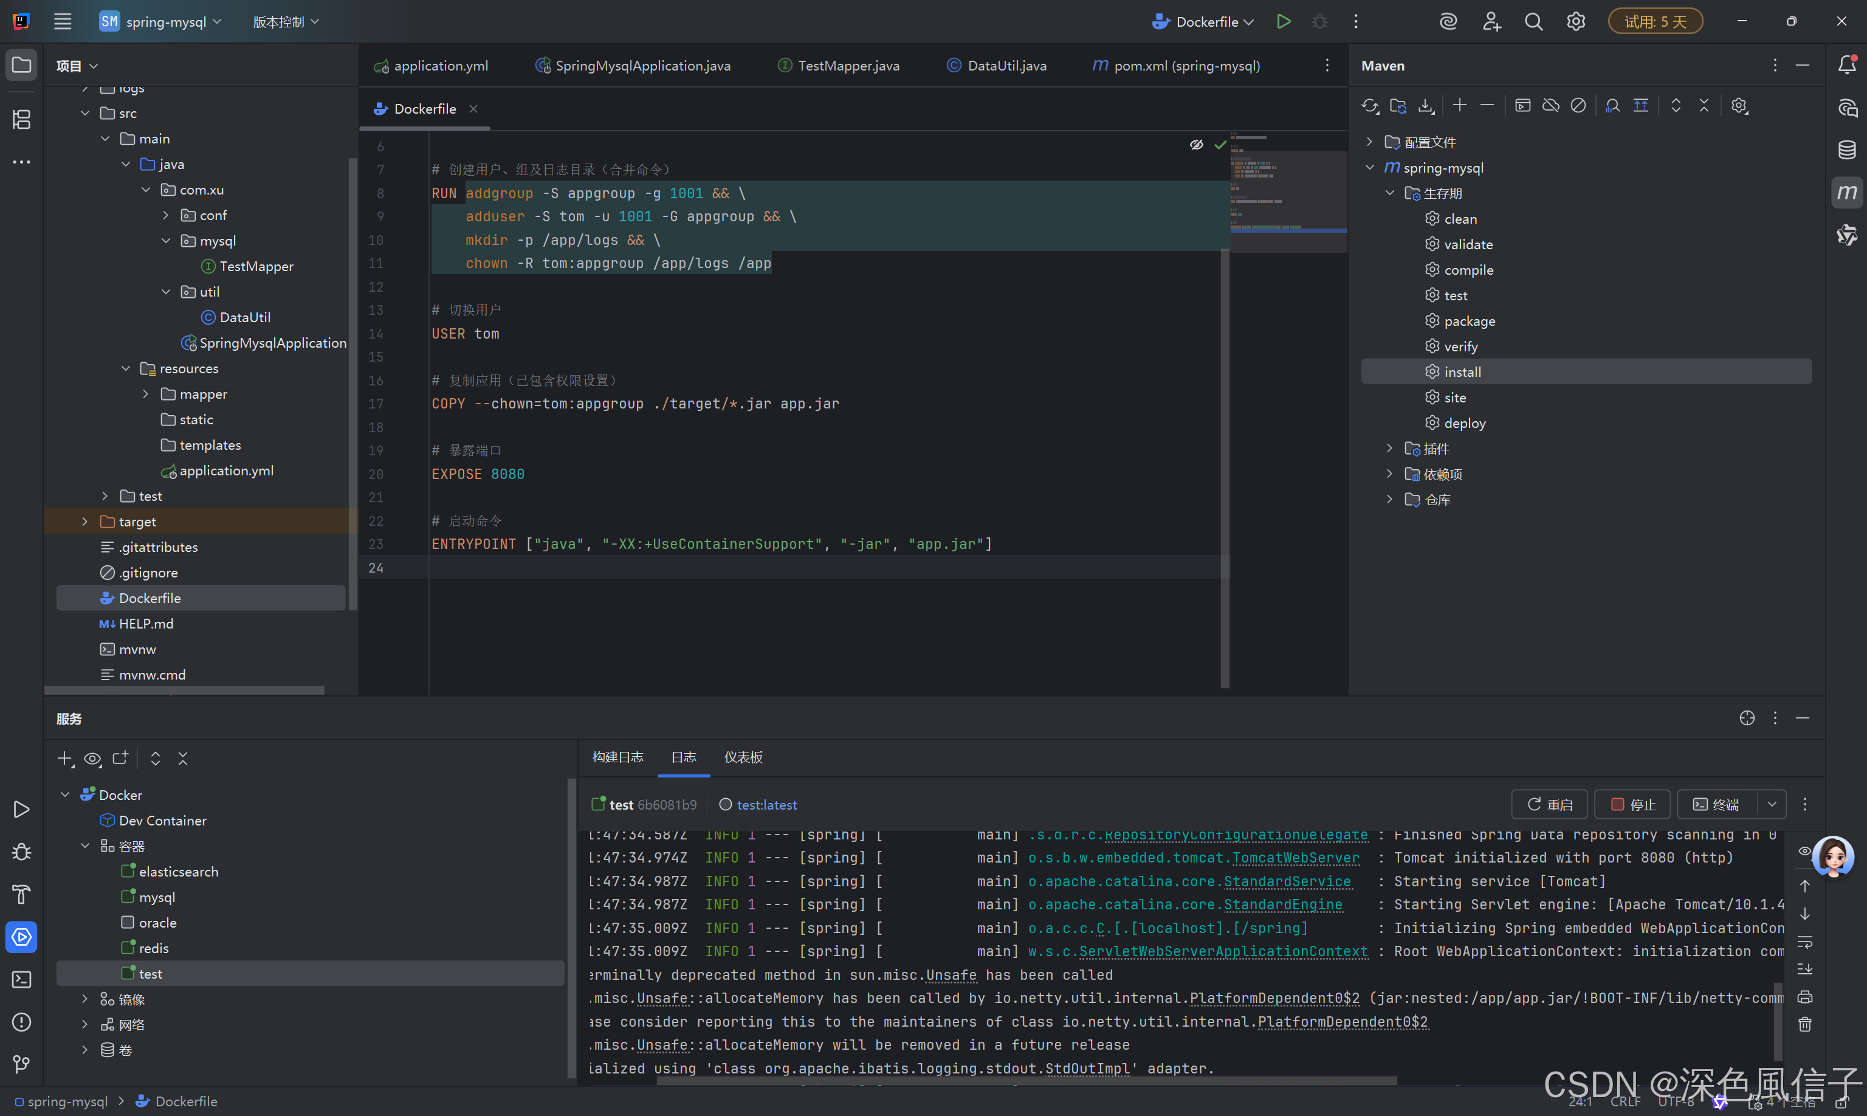This screenshot has height=1116, width=1867.
Task: Click the Run Dockerfile play button
Action: point(1284,22)
